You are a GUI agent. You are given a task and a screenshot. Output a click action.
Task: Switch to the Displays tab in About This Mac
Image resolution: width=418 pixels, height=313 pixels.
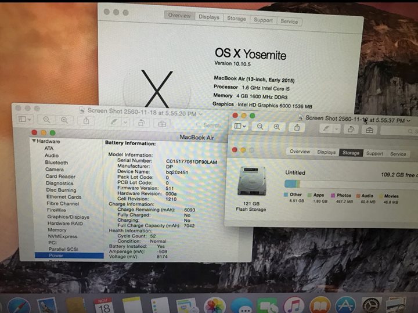(209, 17)
